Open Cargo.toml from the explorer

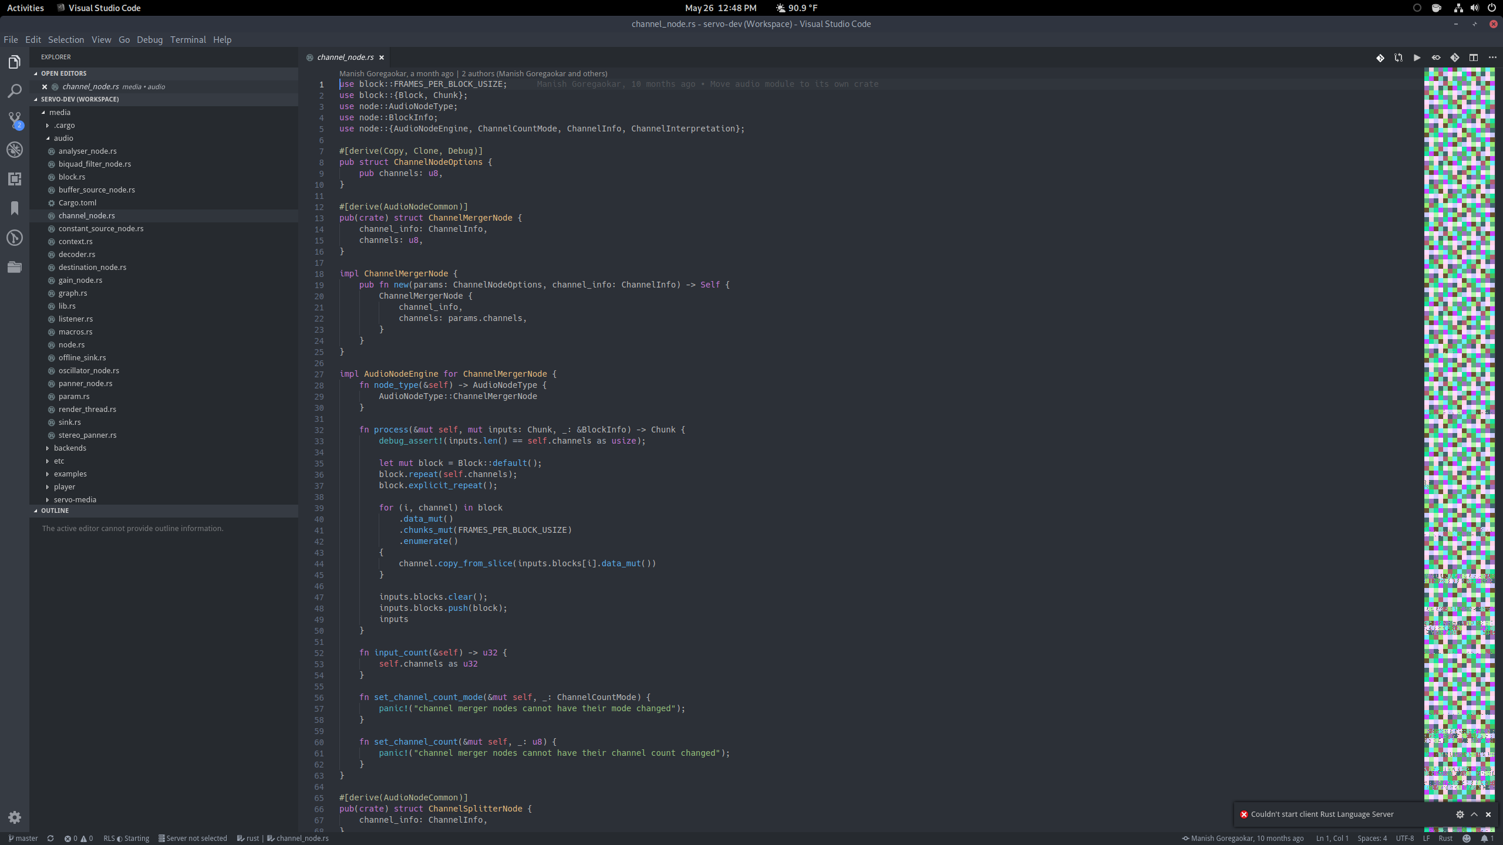point(77,202)
